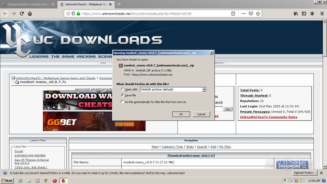Save page to Pocket
Image resolution: width=327 pixels, height=184 pixels.
point(251,14)
